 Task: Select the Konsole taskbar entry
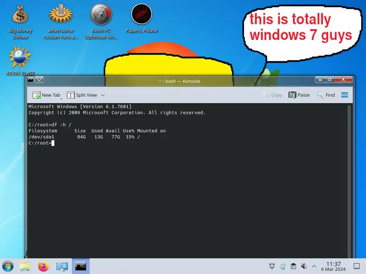[x=80, y=266]
